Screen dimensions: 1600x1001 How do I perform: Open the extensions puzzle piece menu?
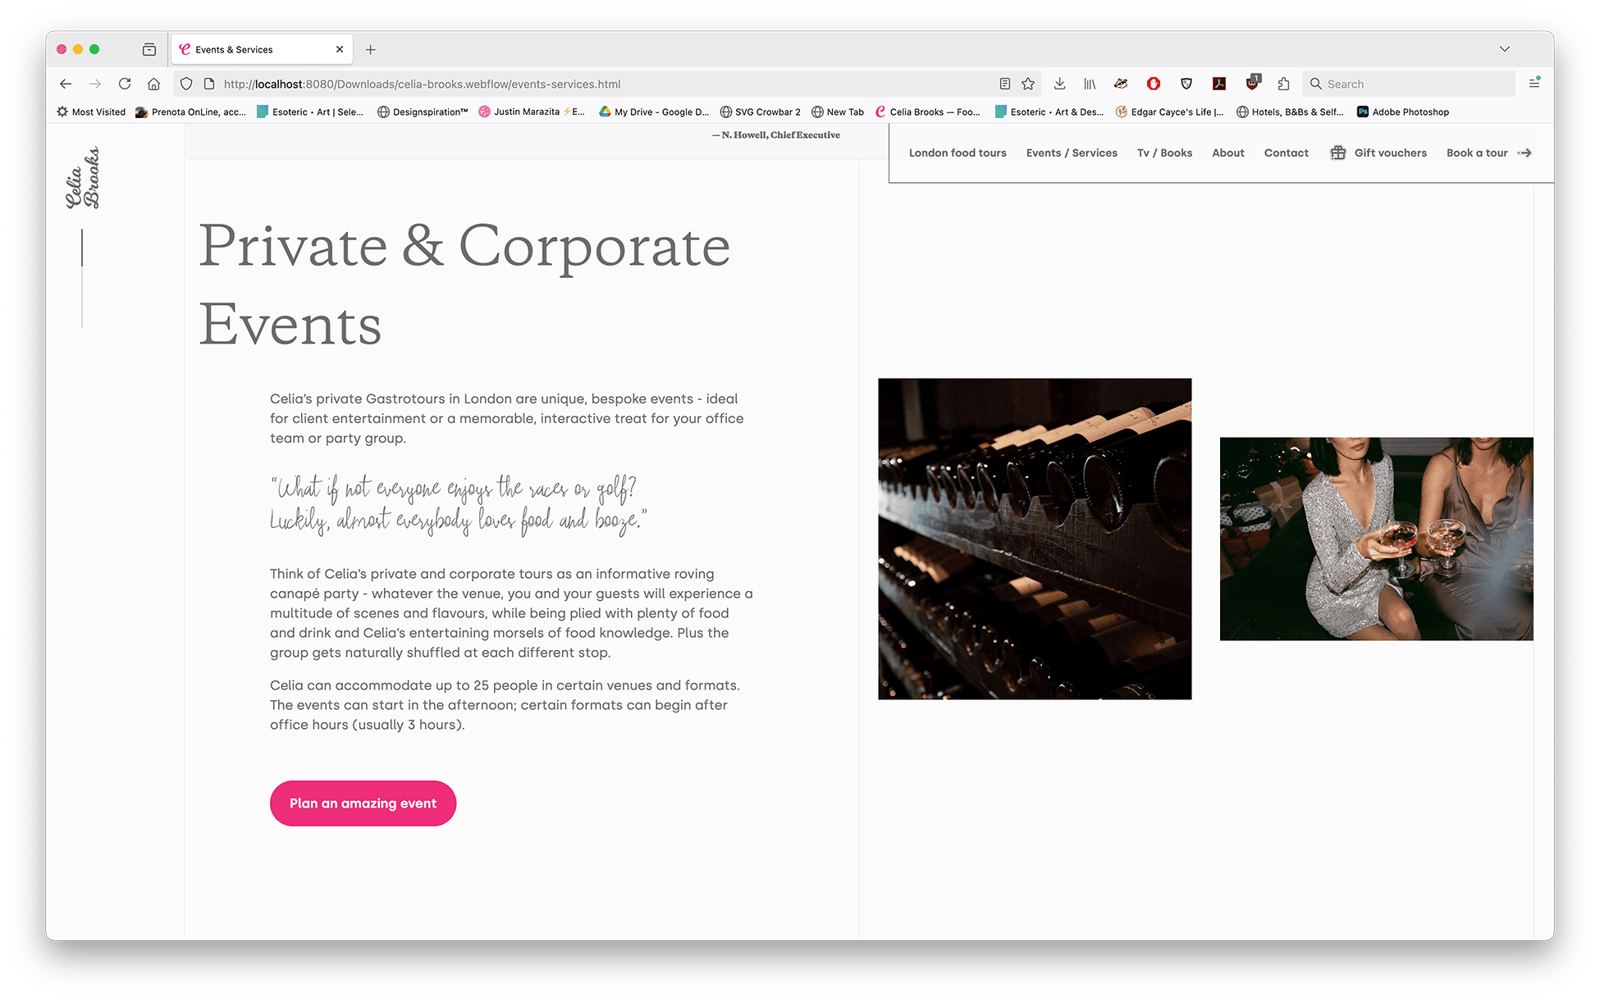tap(1283, 84)
